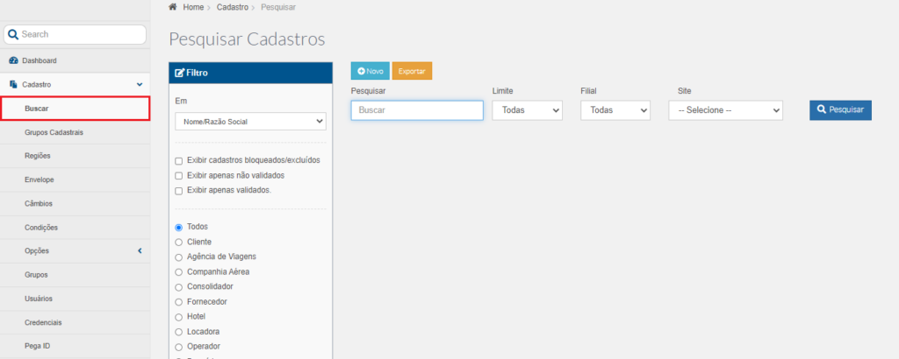The image size is (899, 359).
Task: Open Envelope in the sidebar
Action: [76, 180]
